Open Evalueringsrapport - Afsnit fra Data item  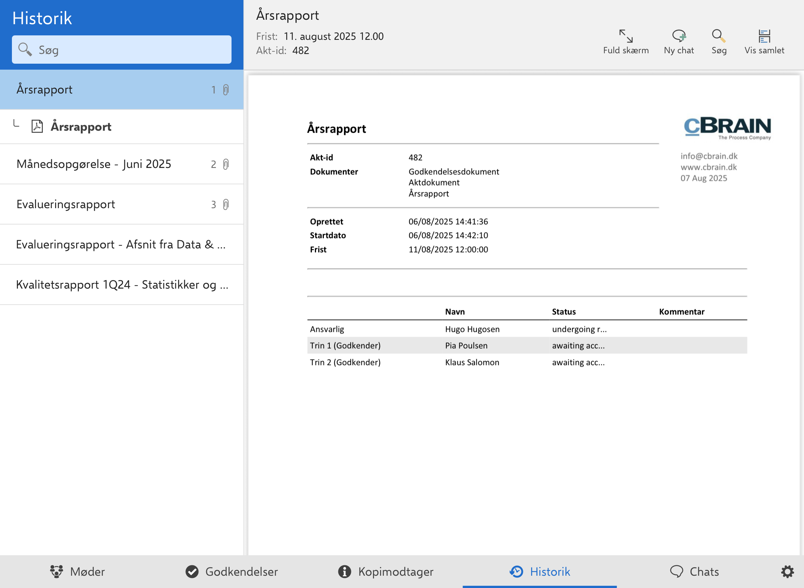tap(122, 245)
